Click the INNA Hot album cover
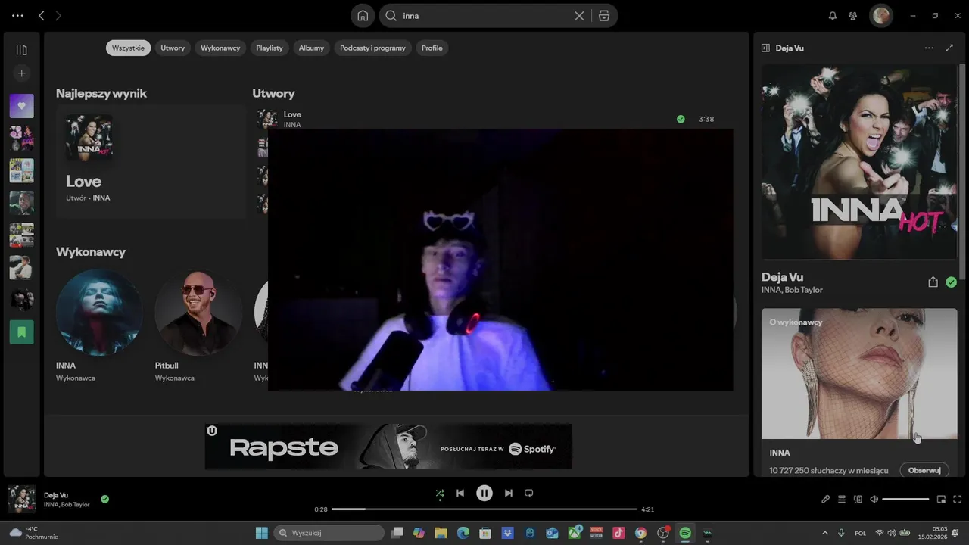This screenshot has height=545, width=969. coord(859,162)
